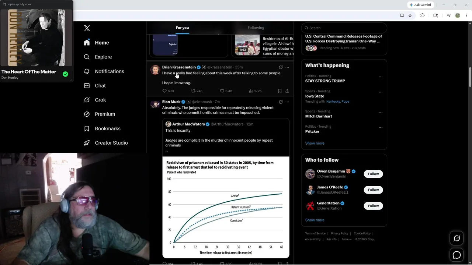Open Elon Musk's profile name

click(171, 102)
